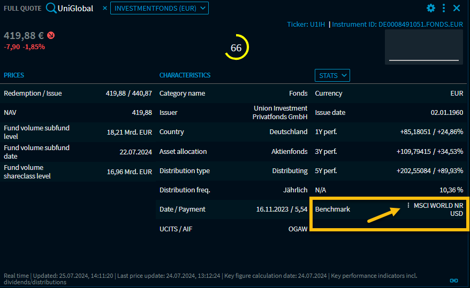Open the INVESTMENTFONDS (EUR) dropdown
470x288 pixels.
tap(160, 8)
